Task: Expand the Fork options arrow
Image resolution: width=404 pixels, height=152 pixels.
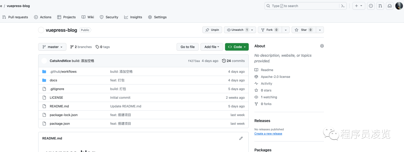Action: pyautogui.click(x=286, y=30)
